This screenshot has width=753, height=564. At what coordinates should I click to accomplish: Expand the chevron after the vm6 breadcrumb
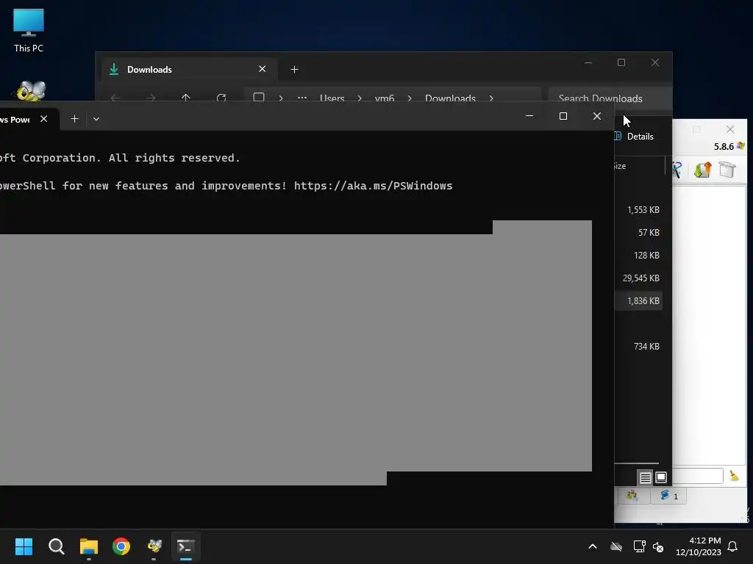click(x=409, y=98)
